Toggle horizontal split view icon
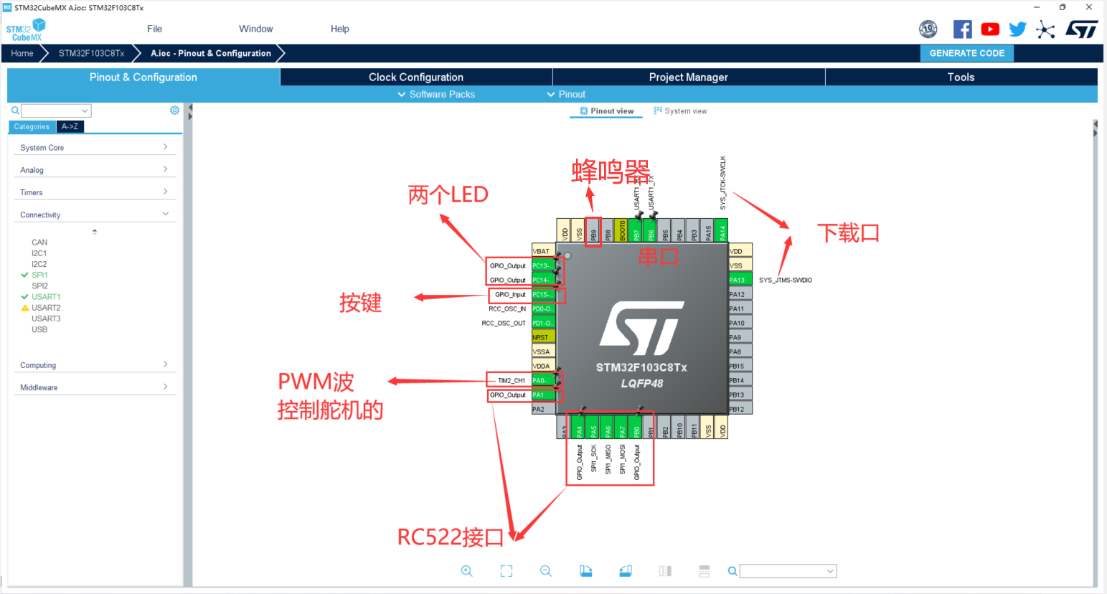Screen dimensions: 1107x594 (x=705, y=571)
